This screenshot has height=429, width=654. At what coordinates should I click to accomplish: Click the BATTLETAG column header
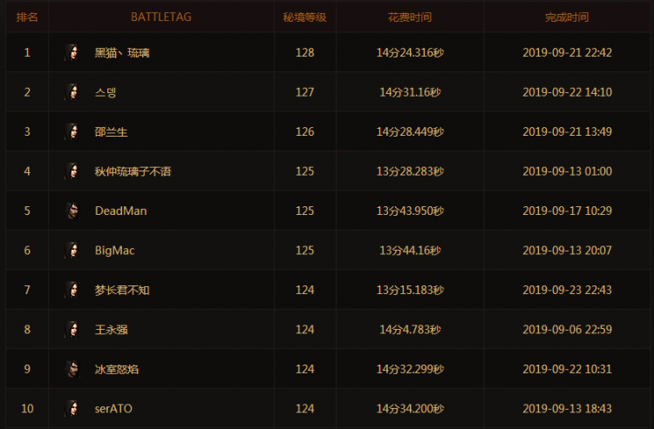pos(161,17)
